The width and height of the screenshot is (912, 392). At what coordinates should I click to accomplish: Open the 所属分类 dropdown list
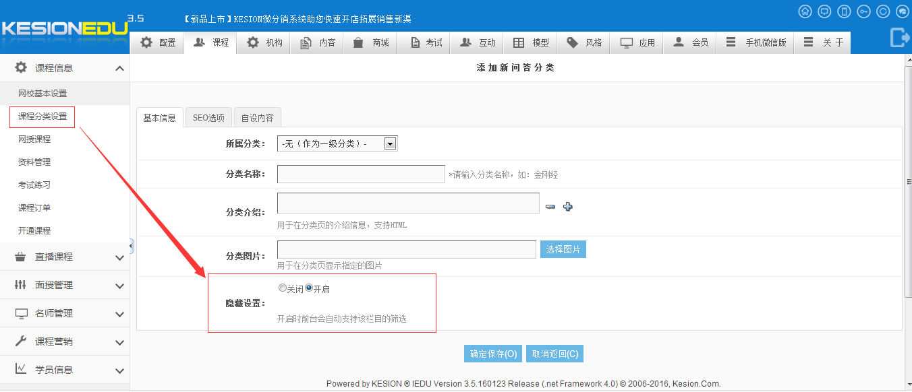tap(389, 143)
